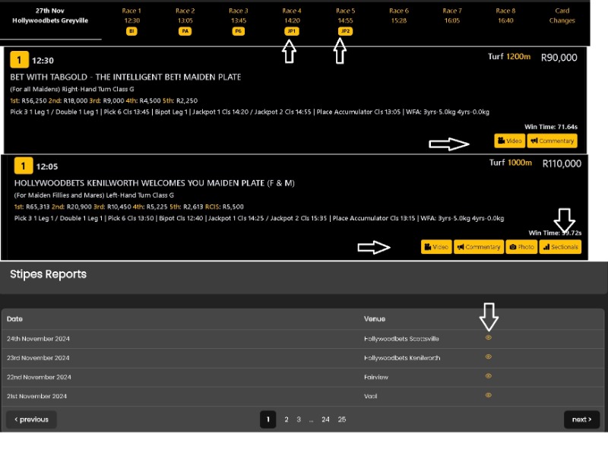Viewport: 608px width, 456px height.
Task: View Scottsville 24th November stipes report
Action: tap(489, 337)
